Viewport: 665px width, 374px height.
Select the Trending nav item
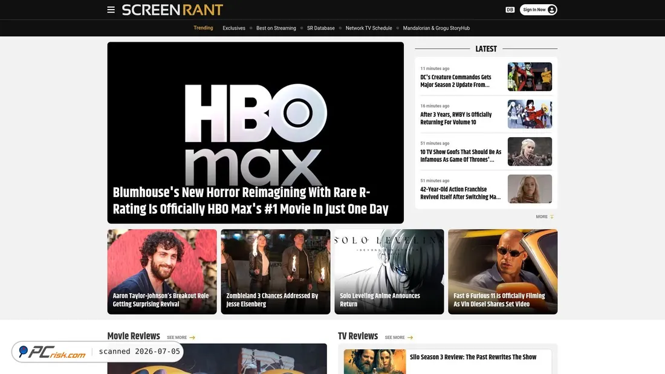[x=203, y=28]
